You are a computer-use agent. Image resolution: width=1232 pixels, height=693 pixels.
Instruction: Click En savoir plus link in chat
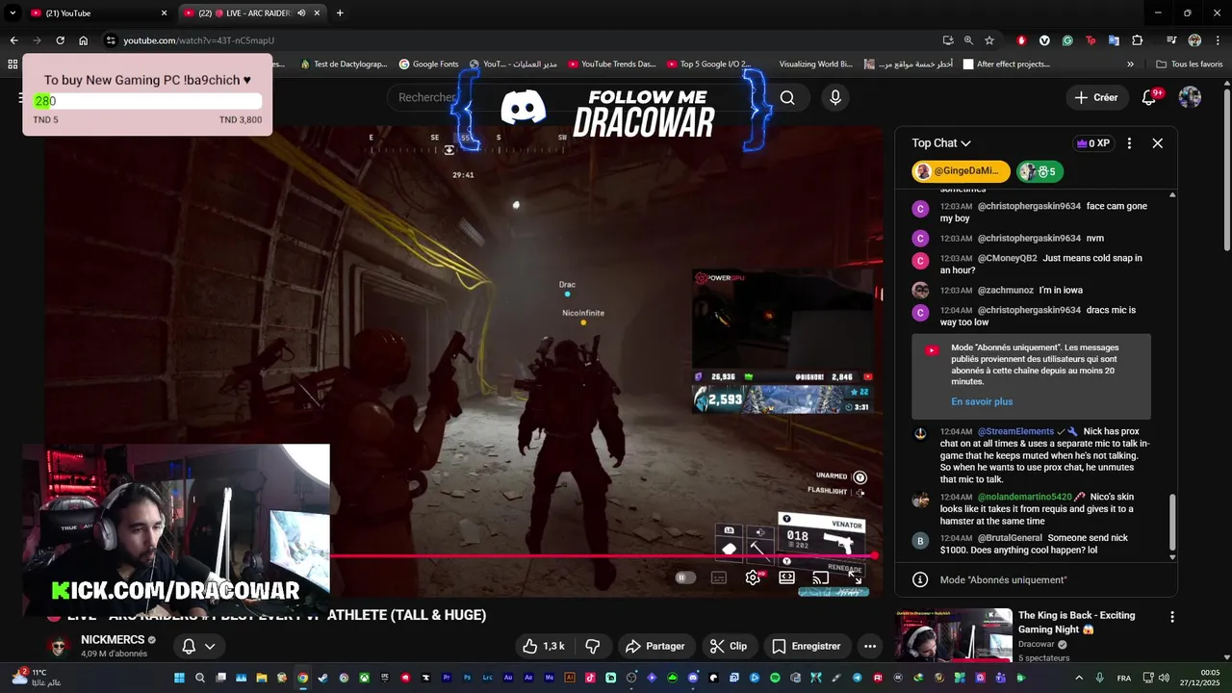point(982,401)
